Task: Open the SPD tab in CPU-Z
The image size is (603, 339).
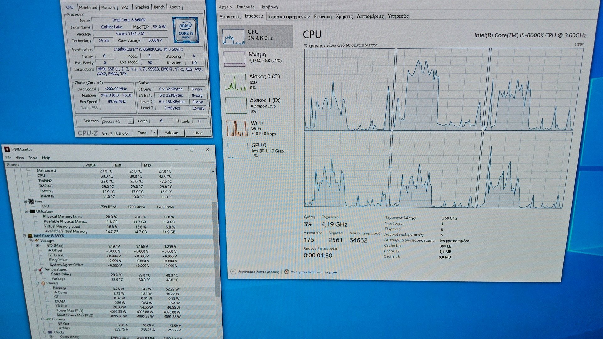Action: [125, 7]
